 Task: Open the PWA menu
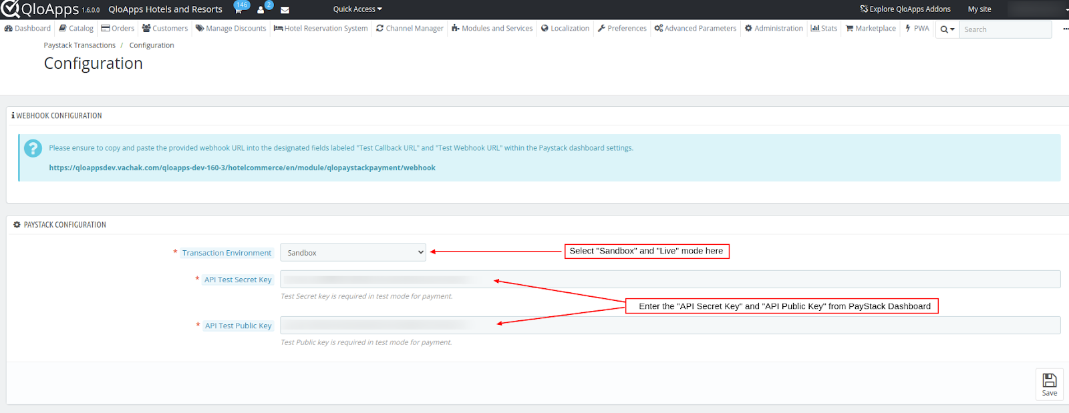(917, 29)
